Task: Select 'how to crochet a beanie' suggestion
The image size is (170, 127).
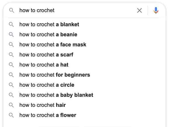Action: pos(48,35)
